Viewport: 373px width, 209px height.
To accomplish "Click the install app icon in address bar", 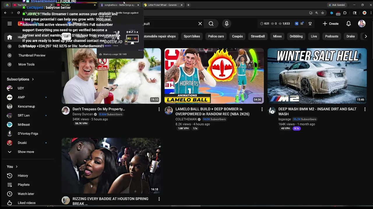I will (x=311, y=13).
